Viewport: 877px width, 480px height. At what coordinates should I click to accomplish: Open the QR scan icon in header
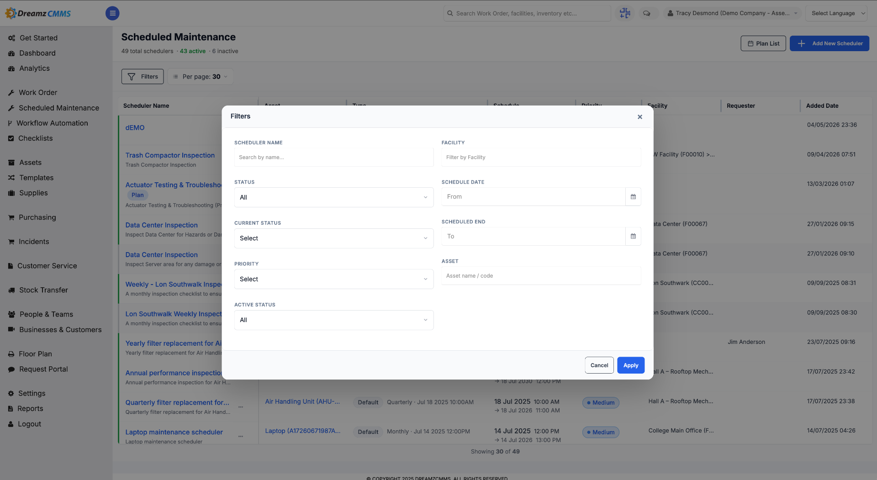coord(625,13)
